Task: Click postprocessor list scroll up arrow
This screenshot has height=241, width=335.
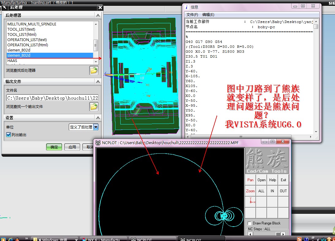Action: point(96,24)
